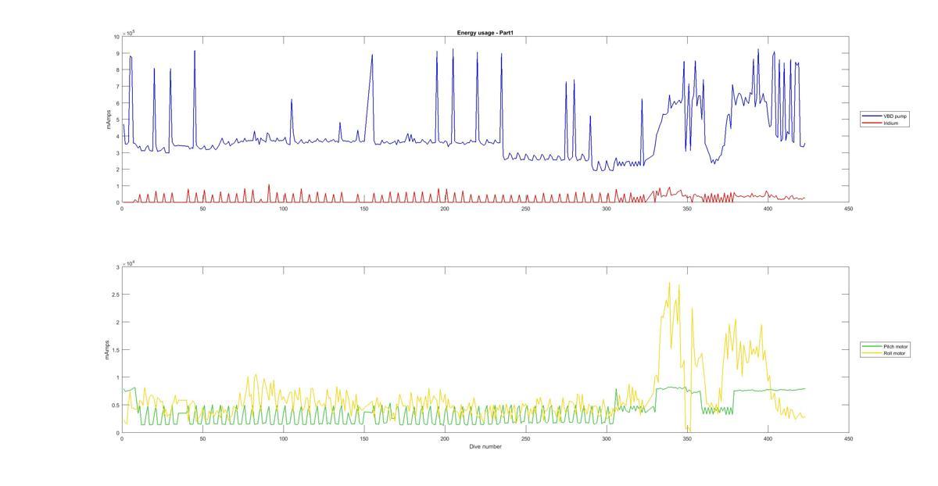Click the 'Dive number' x-axis label

(x=485, y=447)
